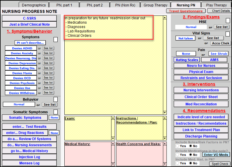Switch to the Group Therapy tab
This screenshot has width=232, height=167.
click(x=155, y=5)
